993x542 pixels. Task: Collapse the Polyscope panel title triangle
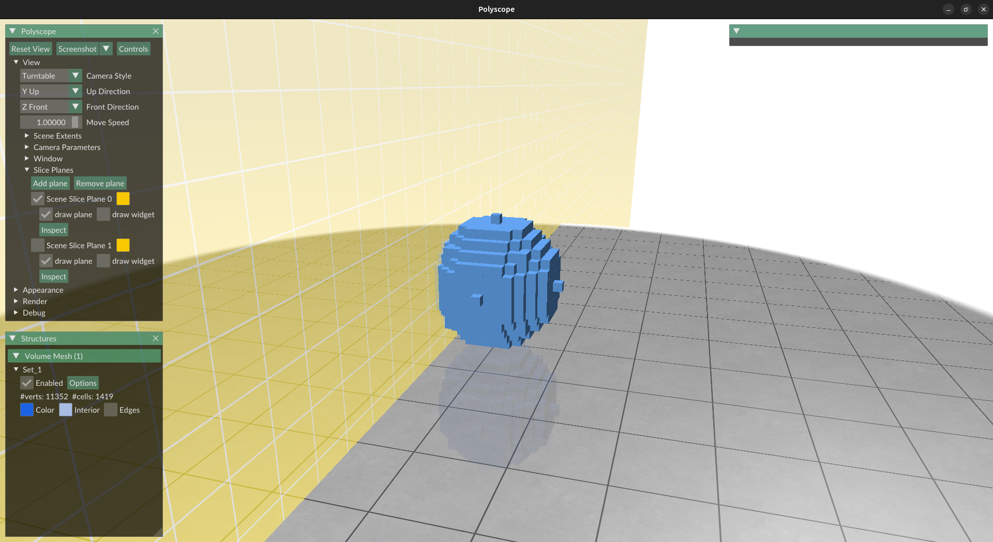tap(13, 32)
